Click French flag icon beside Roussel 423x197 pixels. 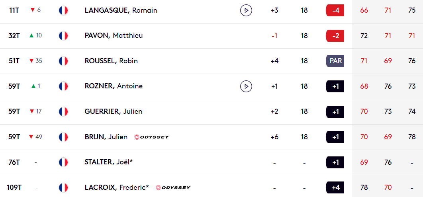pyautogui.click(x=63, y=61)
